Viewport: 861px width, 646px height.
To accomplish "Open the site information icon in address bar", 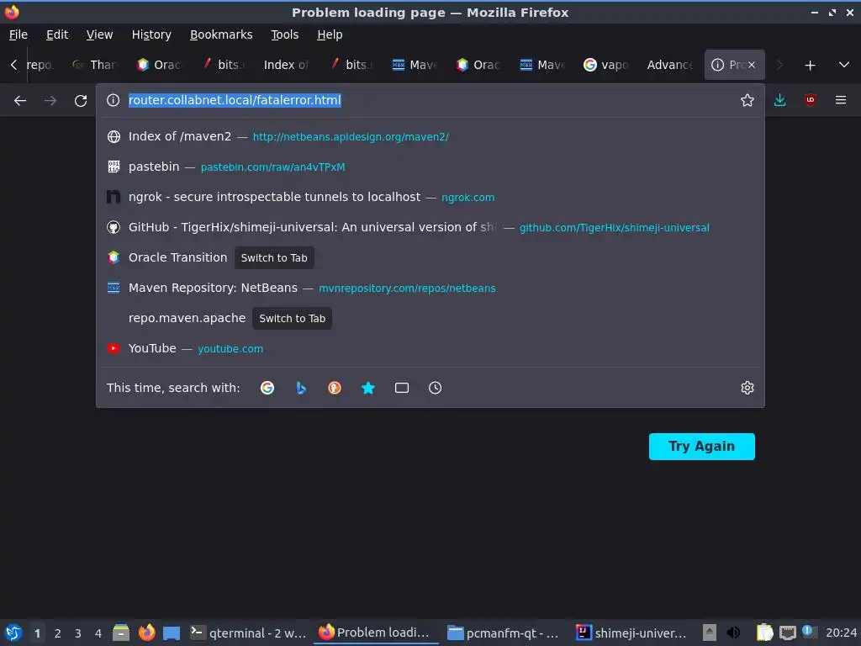I will [114, 100].
